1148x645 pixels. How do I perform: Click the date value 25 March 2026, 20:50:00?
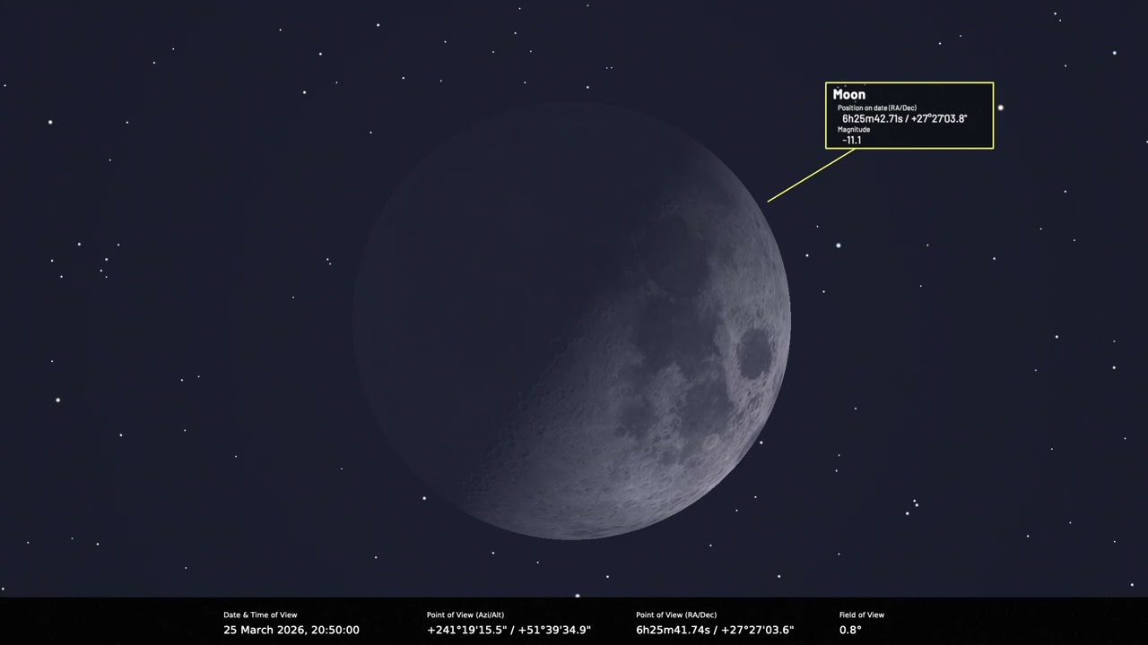(291, 630)
